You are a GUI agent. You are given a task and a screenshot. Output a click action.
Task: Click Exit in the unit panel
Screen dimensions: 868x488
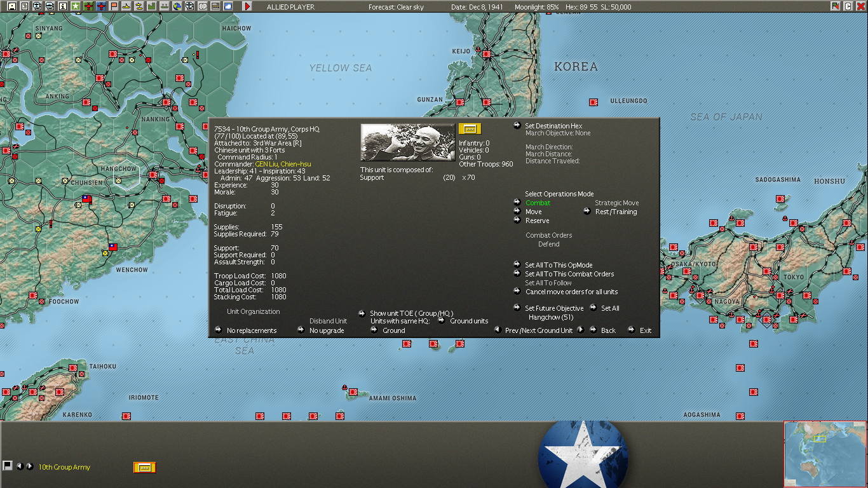(x=646, y=330)
